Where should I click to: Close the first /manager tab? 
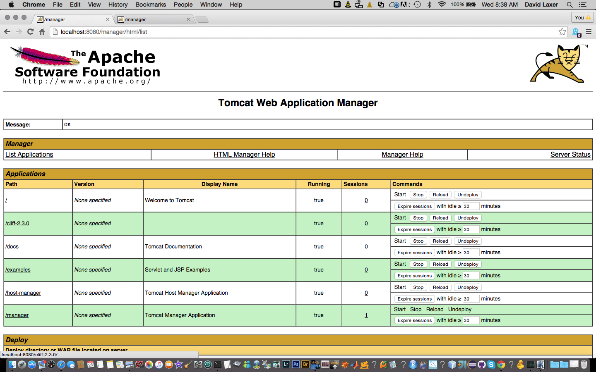point(108,19)
